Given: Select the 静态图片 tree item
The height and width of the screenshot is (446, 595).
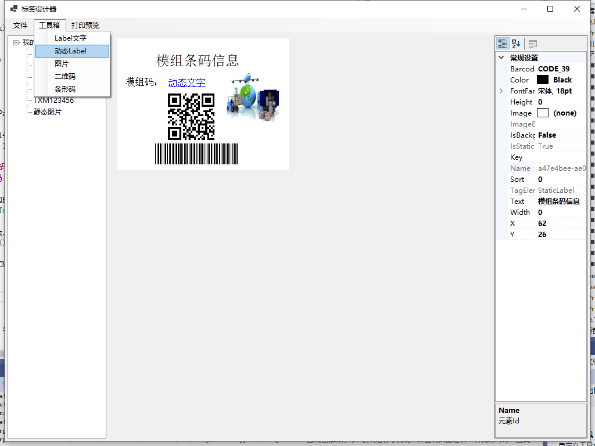Looking at the screenshot, I should (48, 112).
